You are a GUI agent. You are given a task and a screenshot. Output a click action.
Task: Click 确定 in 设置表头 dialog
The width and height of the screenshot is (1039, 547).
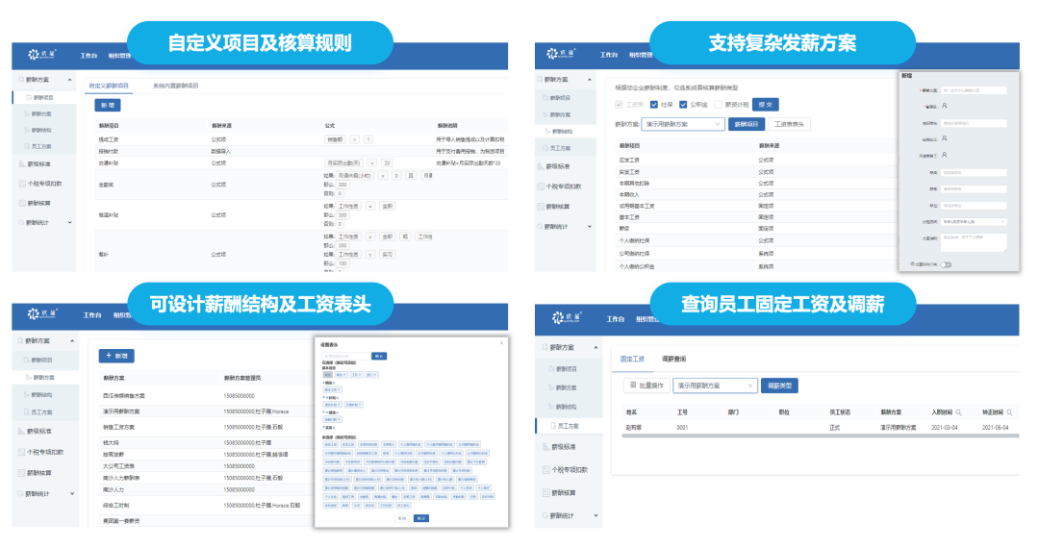click(x=420, y=518)
